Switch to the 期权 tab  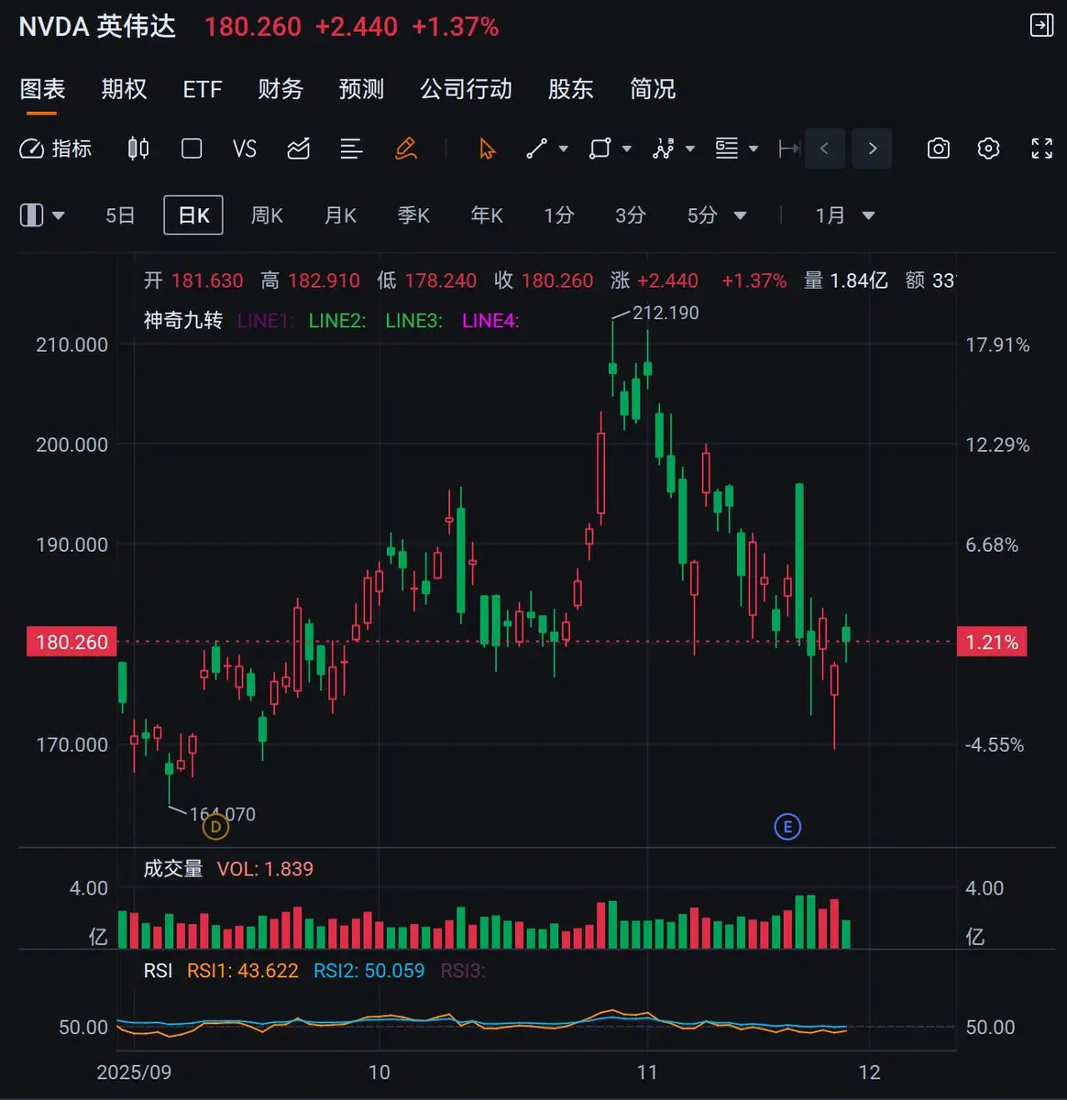point(124,89)
